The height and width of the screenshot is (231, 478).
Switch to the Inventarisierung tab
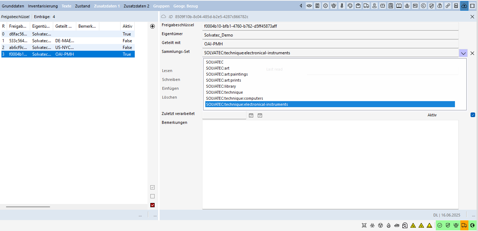[x=43, y=6]
